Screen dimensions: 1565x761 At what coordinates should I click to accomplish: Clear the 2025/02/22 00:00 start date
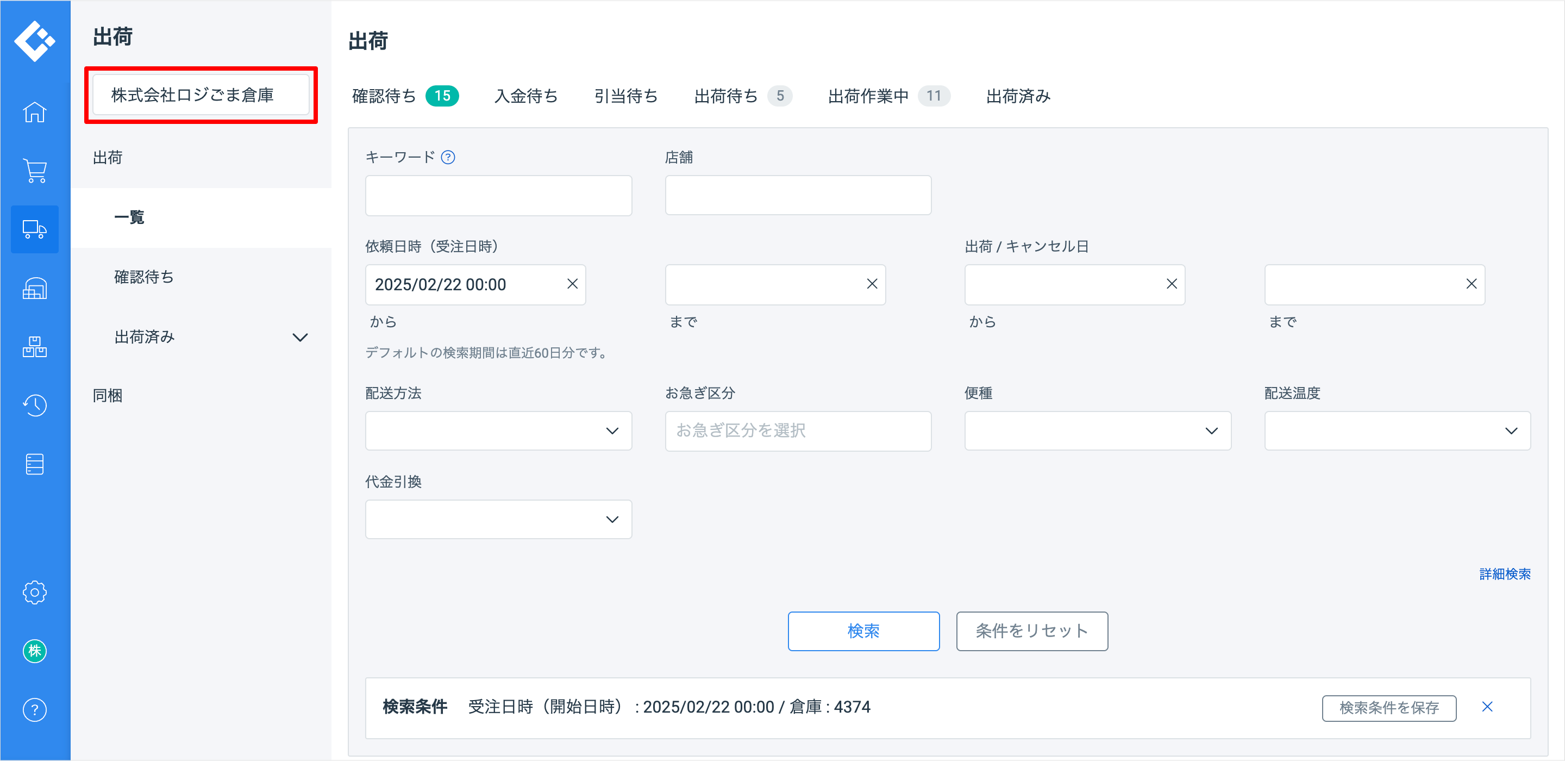pyautogui.click(x=572, y=284)
